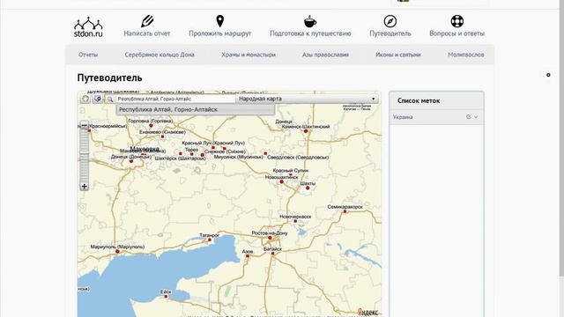The width and height of the screenshot is (564, 317).
Task: Click the map pin icon for Проложить маршрут
Action: point(220,21)
